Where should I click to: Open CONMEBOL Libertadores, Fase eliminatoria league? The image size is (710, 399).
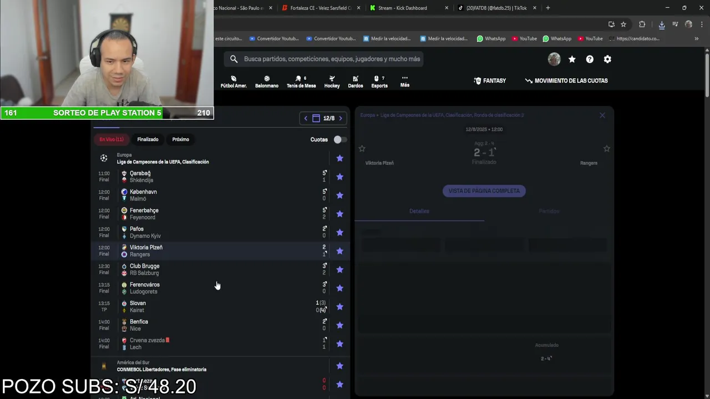(x=161, y=370)
